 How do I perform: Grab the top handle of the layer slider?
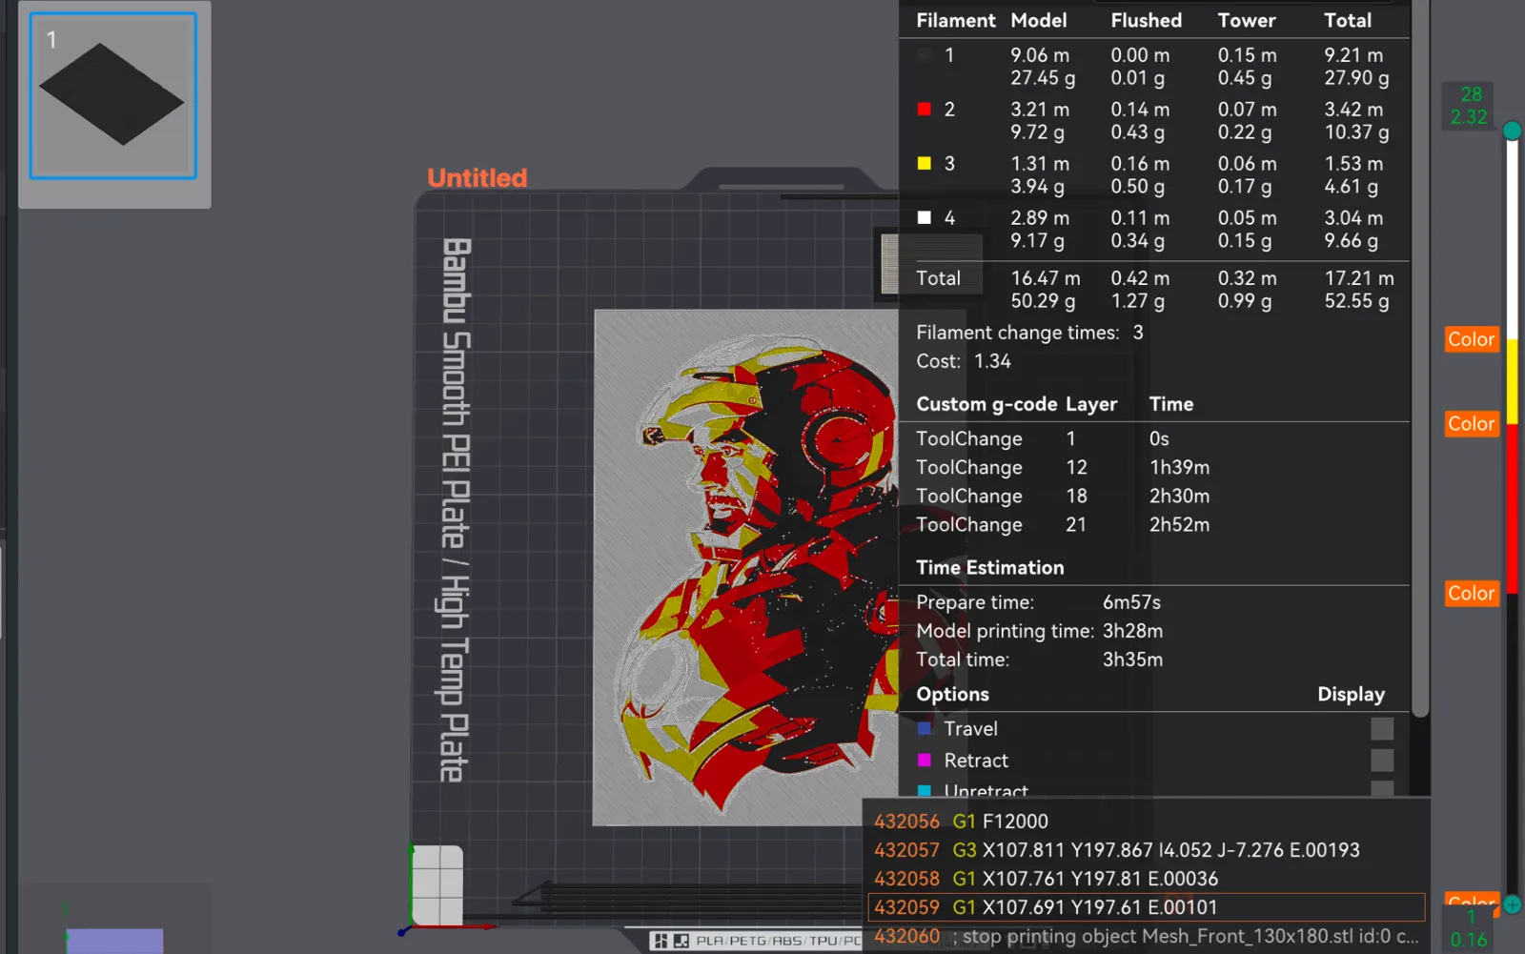(1512, 131)
